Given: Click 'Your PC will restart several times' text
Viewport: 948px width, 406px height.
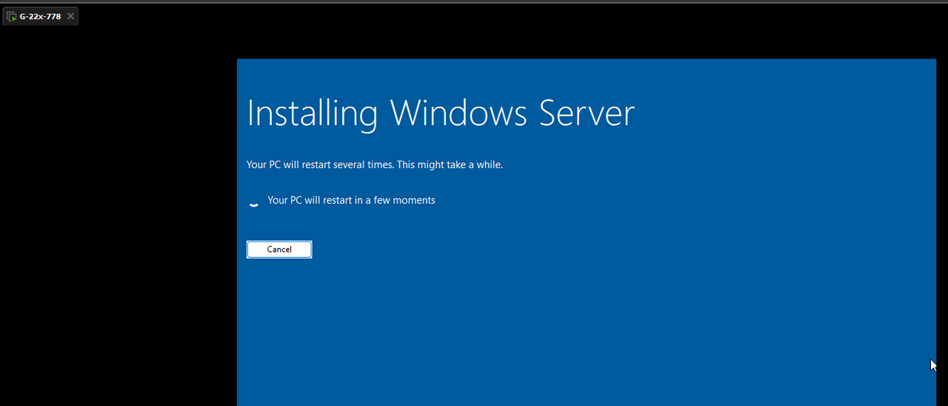Looking at the screenshot, I should pyautogui.click(x=375, y=164).
